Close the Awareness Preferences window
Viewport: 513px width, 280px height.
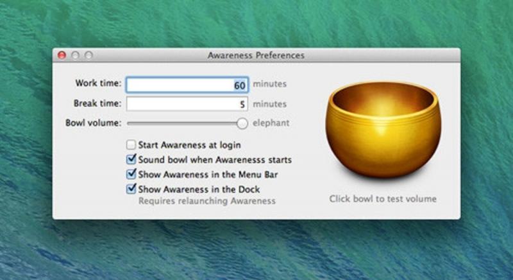pyautogui.click(x=62, y=55)
